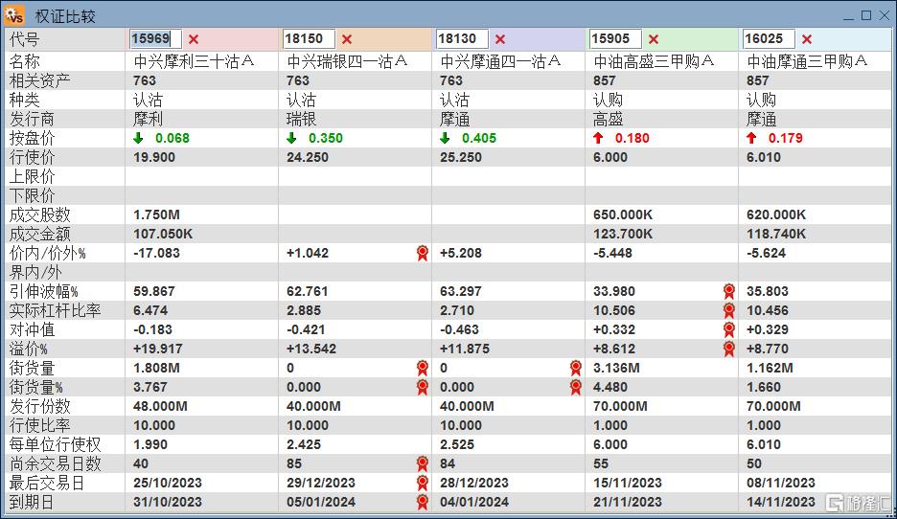Remove warrant 18150 with its red X
The height and width of the screenshot is (519, 897).
347,39
